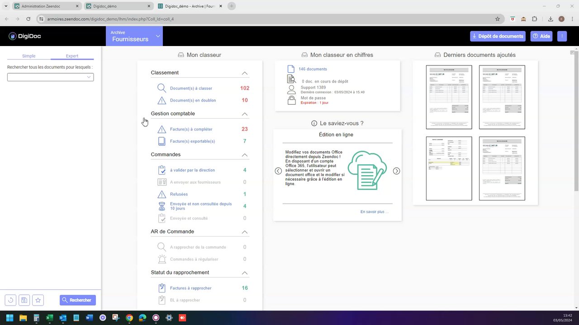This screenshot has height=325, width=579.
Task: Click the document icon beside 146 documents
Action: (x=291, y=69)
